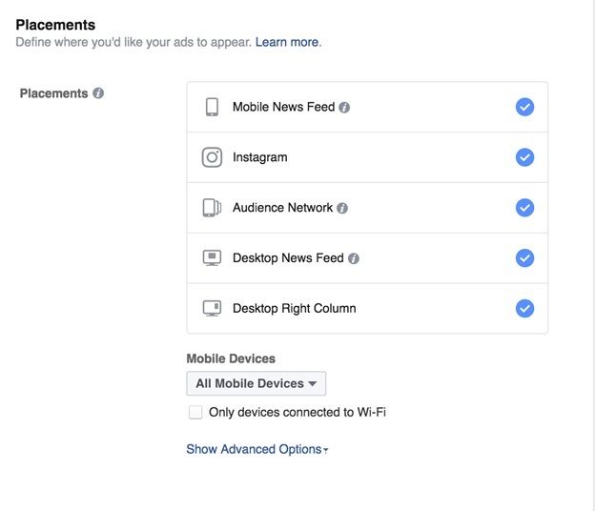Click the Audience Network devices icon
Viewport: 595px width, 511px height.
point(212,208)
